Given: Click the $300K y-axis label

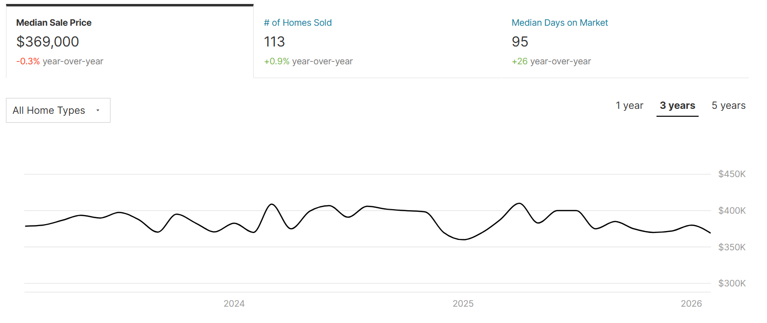Looking at the screenshot, I should point(732,283).
